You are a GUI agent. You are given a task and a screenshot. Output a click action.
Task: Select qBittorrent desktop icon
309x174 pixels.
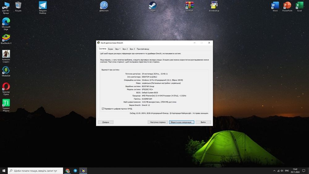pos(104,7)
